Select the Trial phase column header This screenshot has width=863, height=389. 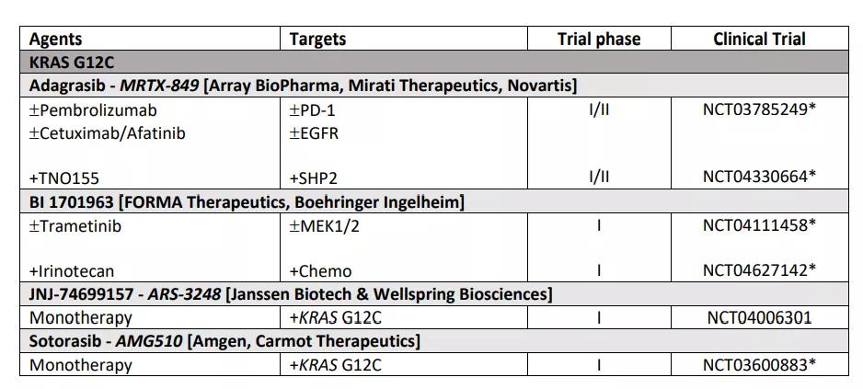click(599, 39)
